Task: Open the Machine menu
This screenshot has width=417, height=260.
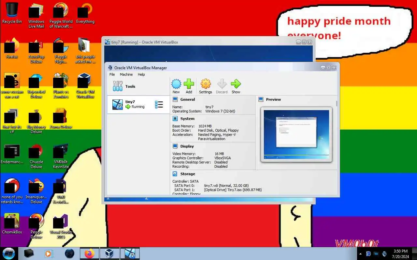Action: 126,74
